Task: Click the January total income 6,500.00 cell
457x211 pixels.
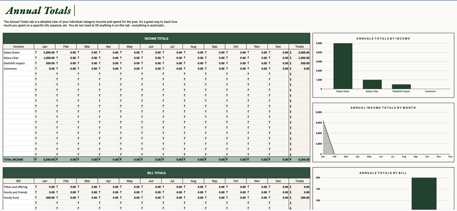Action: pyautogui.click(x=45, y=160)
